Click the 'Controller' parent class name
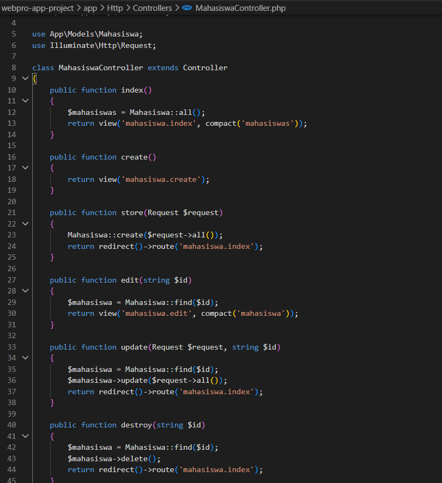The image size is (442, 483). pyautogui.click(x=205, y=68)
